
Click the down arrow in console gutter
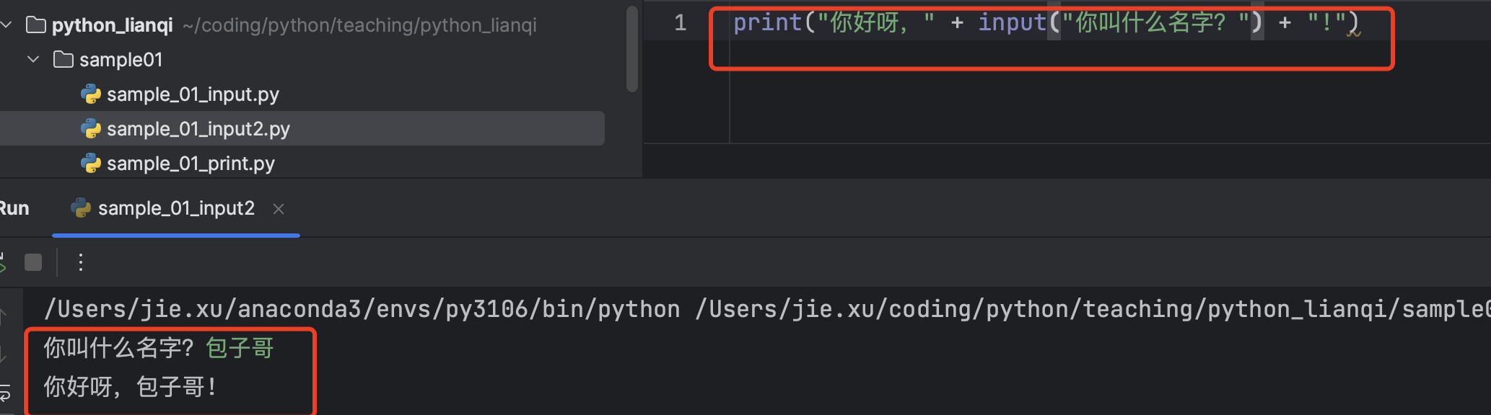[4, 354]
